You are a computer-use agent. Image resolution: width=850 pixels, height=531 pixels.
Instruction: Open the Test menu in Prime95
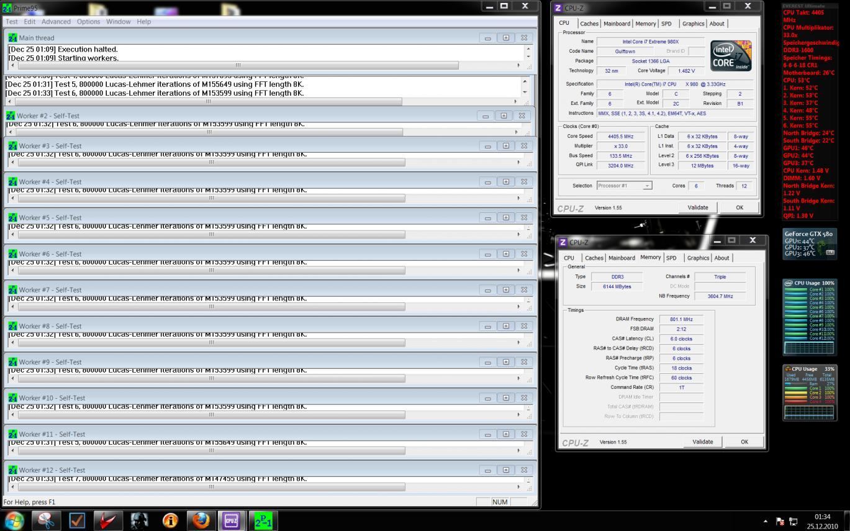coord(12,22)
